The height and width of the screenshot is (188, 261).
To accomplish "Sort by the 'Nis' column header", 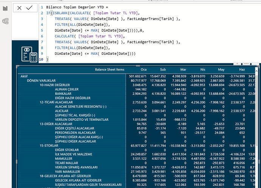I will pos(203,69).
